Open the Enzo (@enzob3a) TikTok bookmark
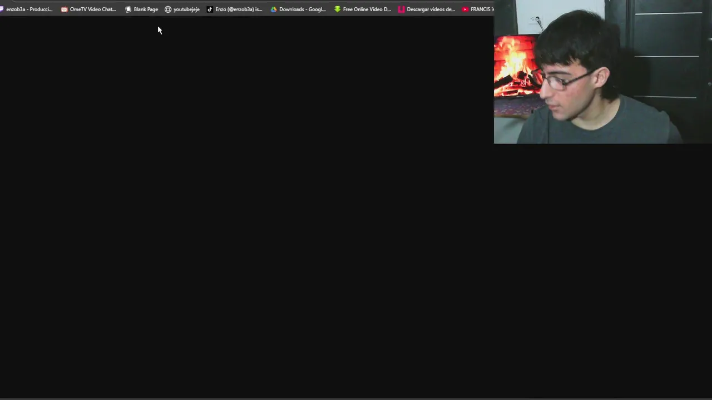 pyautogui.click(x=234, y=9)
